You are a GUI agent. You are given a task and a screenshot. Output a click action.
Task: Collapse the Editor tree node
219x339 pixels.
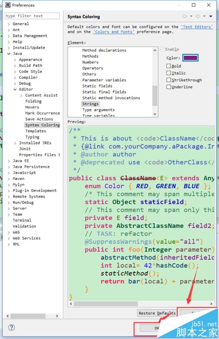click(x=15, y=89)
